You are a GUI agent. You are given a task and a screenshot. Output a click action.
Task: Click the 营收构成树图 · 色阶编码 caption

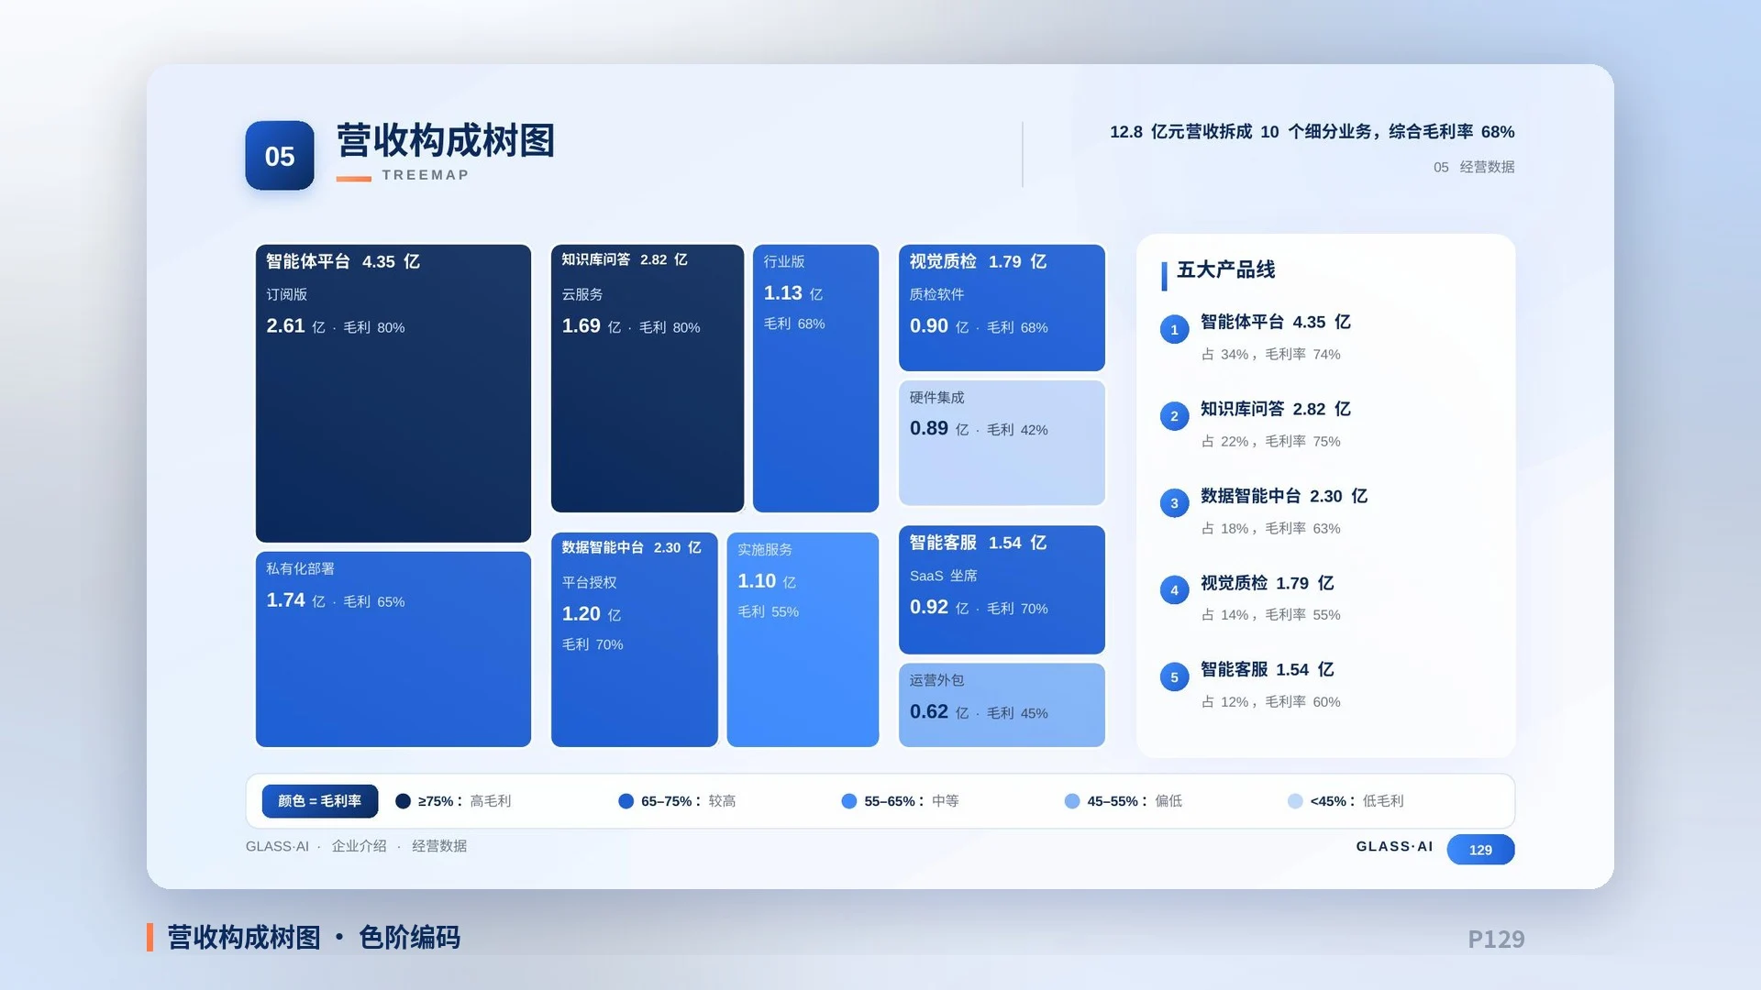click(x=314, y=937)
